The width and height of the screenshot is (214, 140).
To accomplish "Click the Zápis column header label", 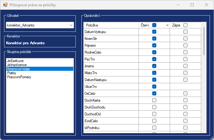I will [176, 25].
